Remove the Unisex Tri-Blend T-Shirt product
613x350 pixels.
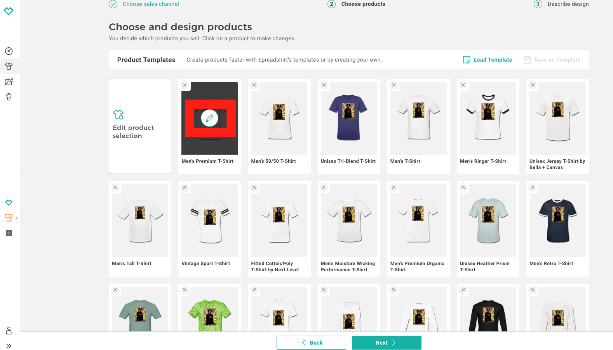[x=324, y=85]
